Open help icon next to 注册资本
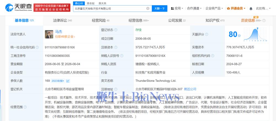276x121 pixels. coord(116,48)
